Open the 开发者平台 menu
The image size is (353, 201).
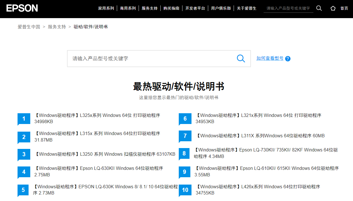(x=195, y=8)
